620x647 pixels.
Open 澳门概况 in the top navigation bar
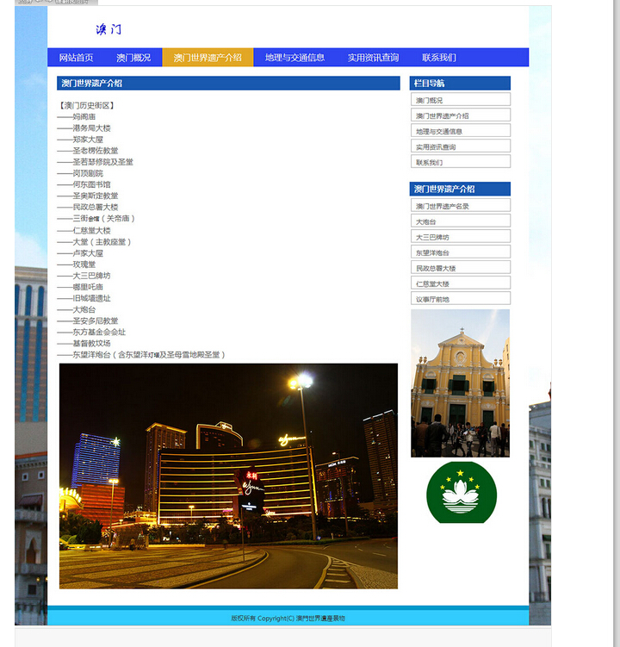pos(133,58)
